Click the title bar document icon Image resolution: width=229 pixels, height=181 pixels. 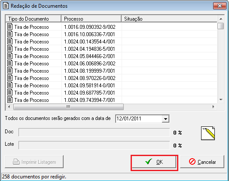(x=6, y=6)
